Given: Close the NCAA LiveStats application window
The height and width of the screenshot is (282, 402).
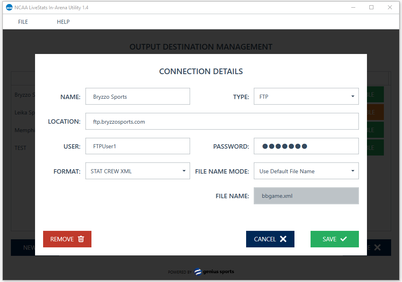Looking at the screenshot, I should [x=390, y=7].
